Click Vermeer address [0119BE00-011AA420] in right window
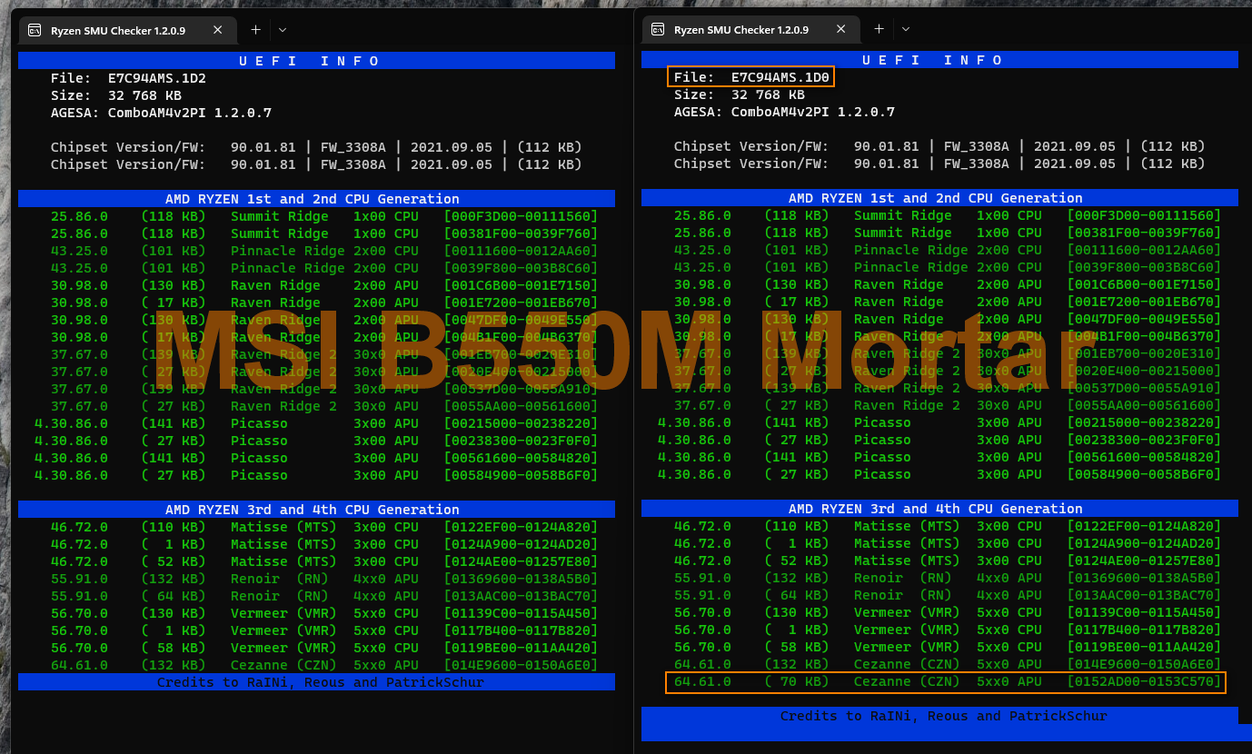Screen dimensions: 1252x754 click(x=1144, y=647)
